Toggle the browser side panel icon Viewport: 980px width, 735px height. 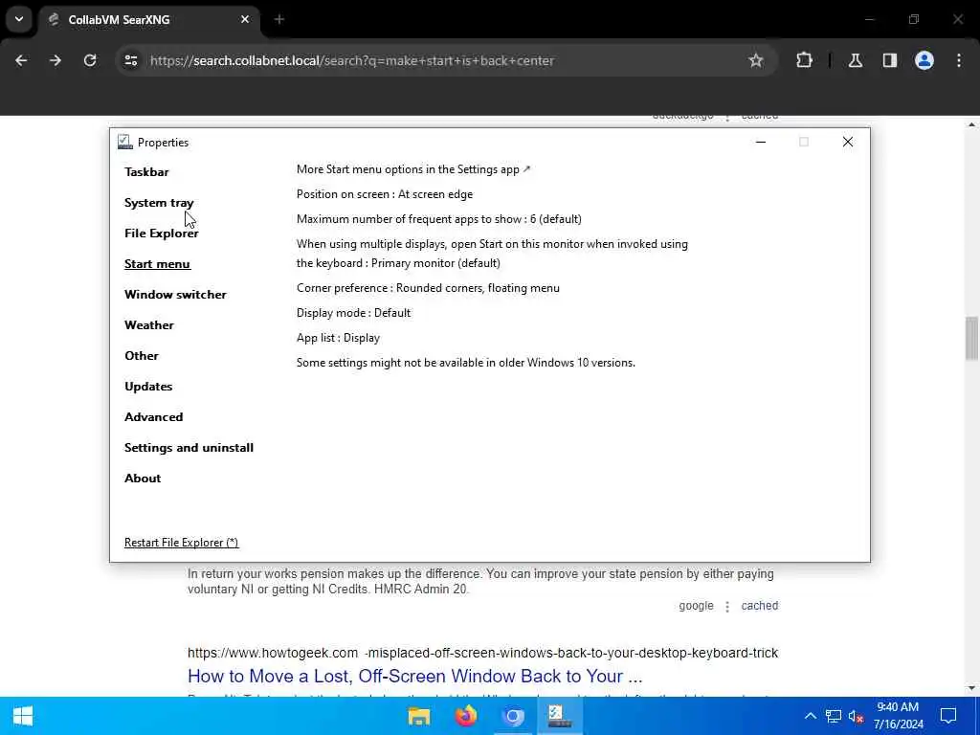point(889,60)
